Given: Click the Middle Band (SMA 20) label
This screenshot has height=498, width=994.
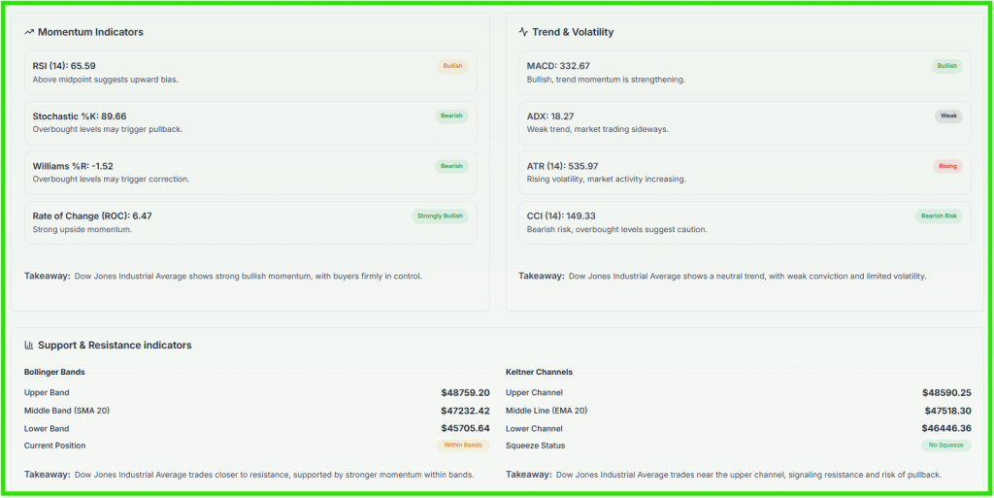Looking at the screenshot, I should click(67, 411).
